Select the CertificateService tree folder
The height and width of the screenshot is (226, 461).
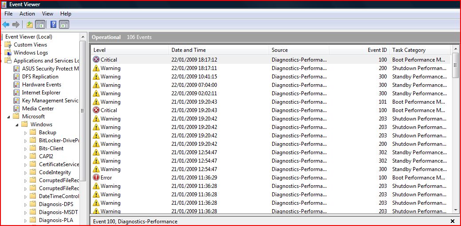pyautogui.click(x=59, y=164)
